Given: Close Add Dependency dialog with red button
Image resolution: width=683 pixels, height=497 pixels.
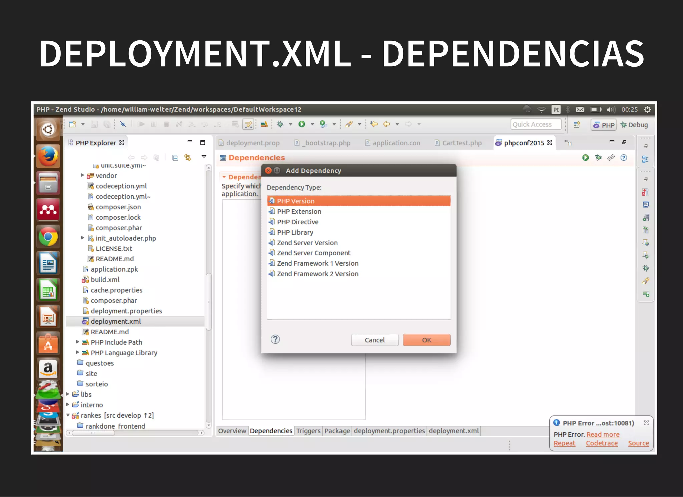Looking at the screenshot, I should point(268,171).
